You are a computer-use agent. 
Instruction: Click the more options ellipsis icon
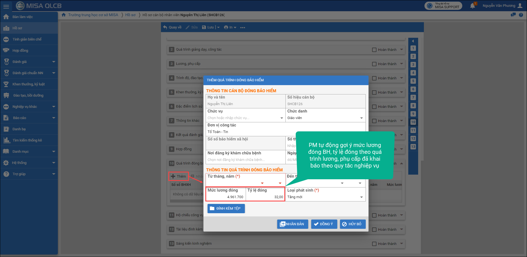coord(243,27)
